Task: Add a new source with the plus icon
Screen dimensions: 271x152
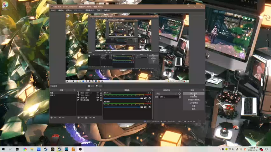Action: pos(79,118)
